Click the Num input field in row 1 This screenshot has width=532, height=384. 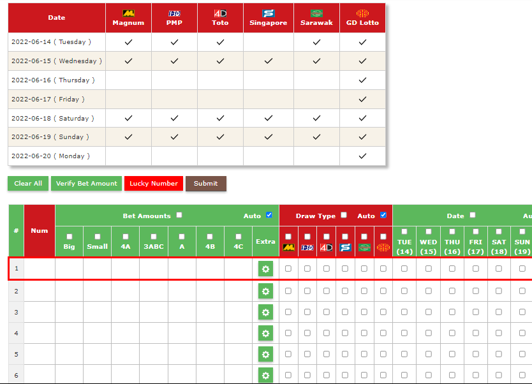point(40,269)
